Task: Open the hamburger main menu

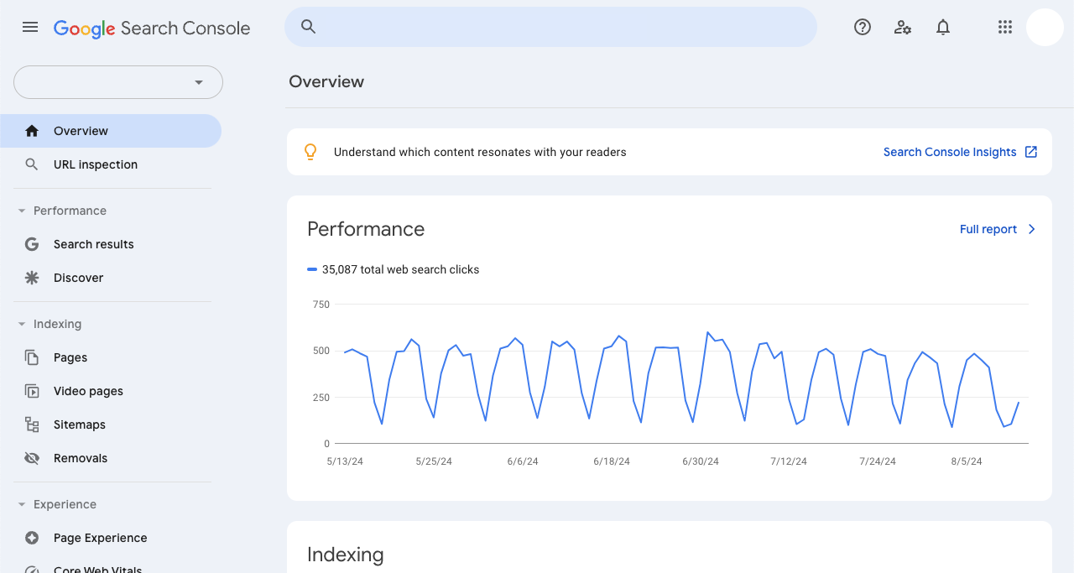Action: (x=30, y=27)
